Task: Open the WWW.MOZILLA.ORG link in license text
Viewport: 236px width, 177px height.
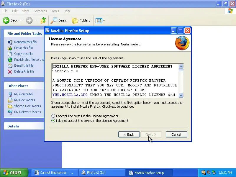Action: (x=70, y=95)
